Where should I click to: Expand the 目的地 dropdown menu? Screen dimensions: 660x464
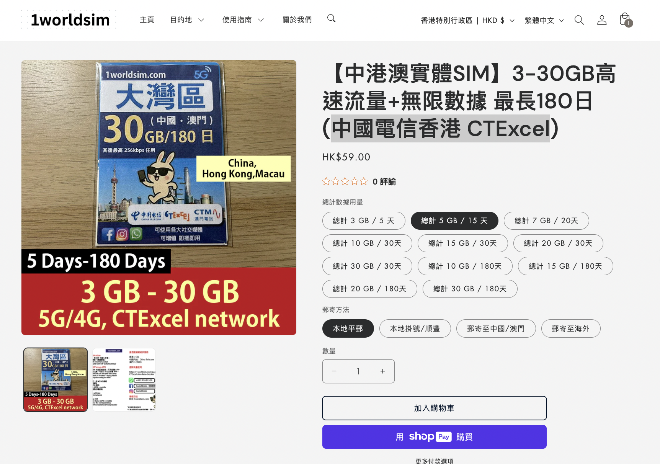tap(187, 20)
